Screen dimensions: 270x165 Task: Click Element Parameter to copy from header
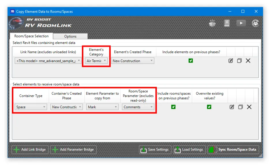[x=102, y=96]
